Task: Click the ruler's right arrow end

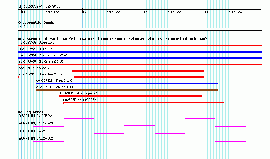Action: click(x=260, y=9)
